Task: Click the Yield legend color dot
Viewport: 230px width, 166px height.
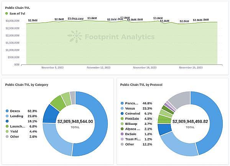Action: [x=7, y=131]
